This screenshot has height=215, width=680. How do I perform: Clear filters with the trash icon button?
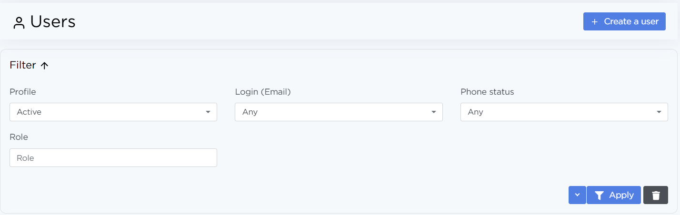coord(656,195)
